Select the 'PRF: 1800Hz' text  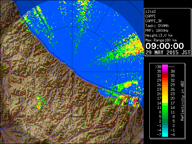point(157,31)
